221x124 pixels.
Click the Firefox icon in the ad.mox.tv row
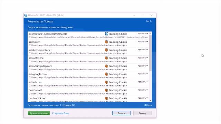point(107,42)
